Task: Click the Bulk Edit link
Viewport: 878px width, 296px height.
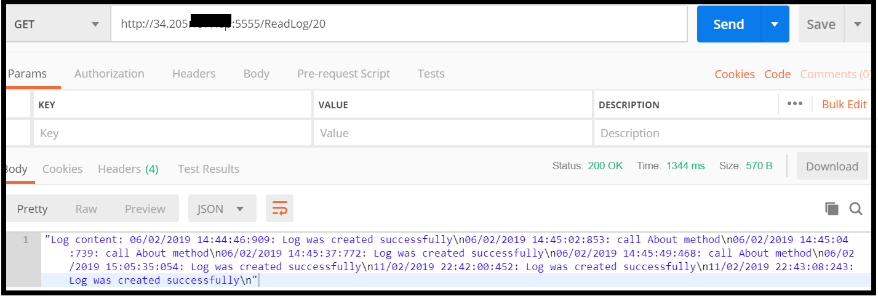Action: tap(844, 104)
